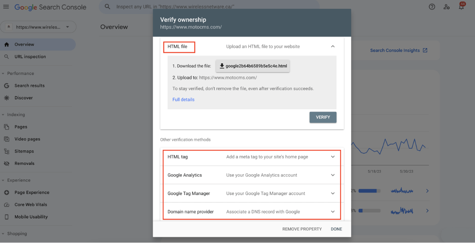Open the Full details link
The height and width of the screenshot is (243, 475).
183,100
